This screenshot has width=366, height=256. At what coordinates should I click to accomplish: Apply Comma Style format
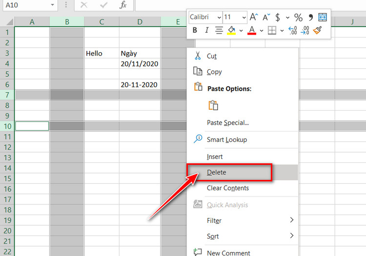(x=311, y=17)
